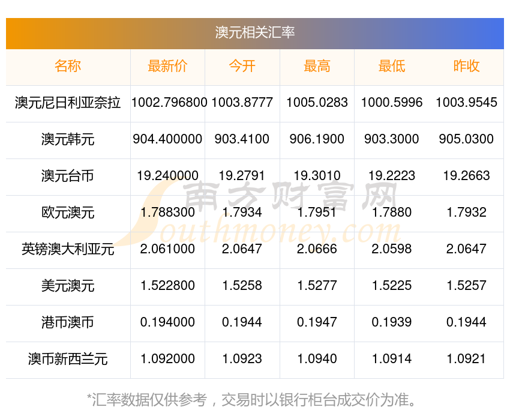The height and width of the screenshot is (419, 510).
Task: Click previous close 1.0921
Action: 466,359
